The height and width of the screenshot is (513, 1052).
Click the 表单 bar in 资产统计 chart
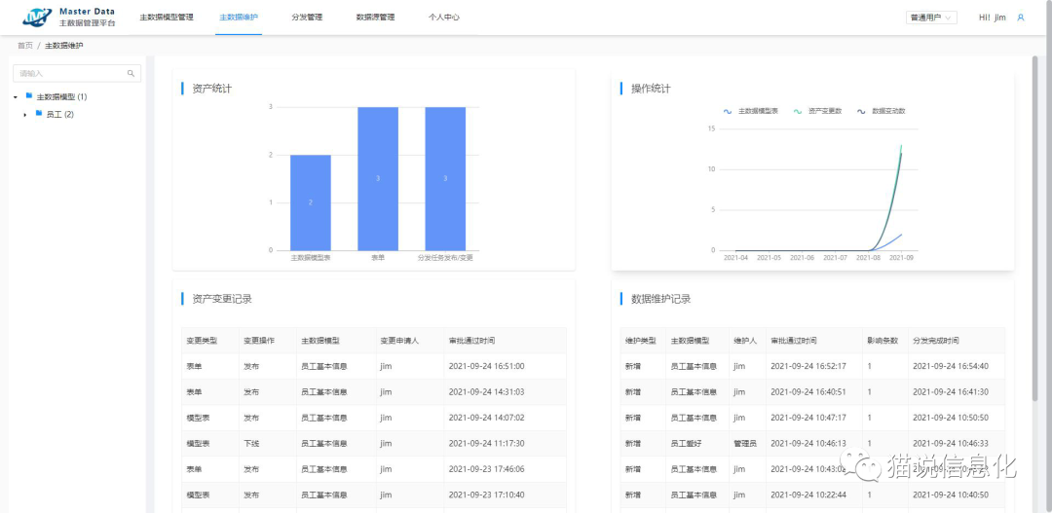377,178
